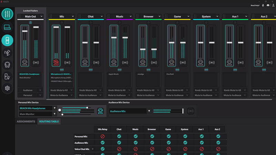Open the headphones settings sidebar icon

tap(7, 65)
